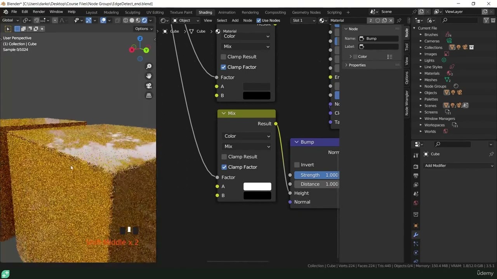497x279 pixels.
Task: Open Render properties tab icon
Action: (416, 167)
